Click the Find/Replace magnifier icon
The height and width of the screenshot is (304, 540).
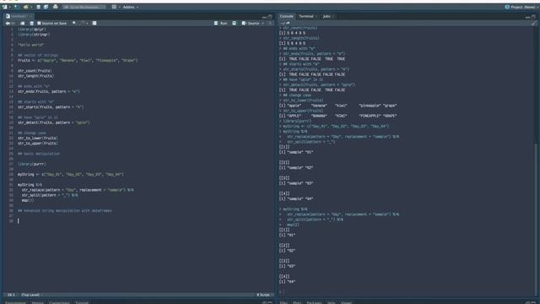click(74, 23)
